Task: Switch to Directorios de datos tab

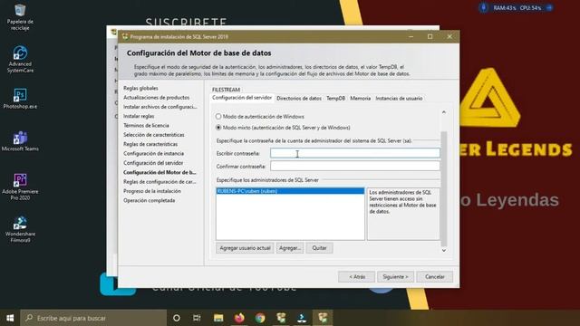Action: pyautogui.click(x=299, y=99)
